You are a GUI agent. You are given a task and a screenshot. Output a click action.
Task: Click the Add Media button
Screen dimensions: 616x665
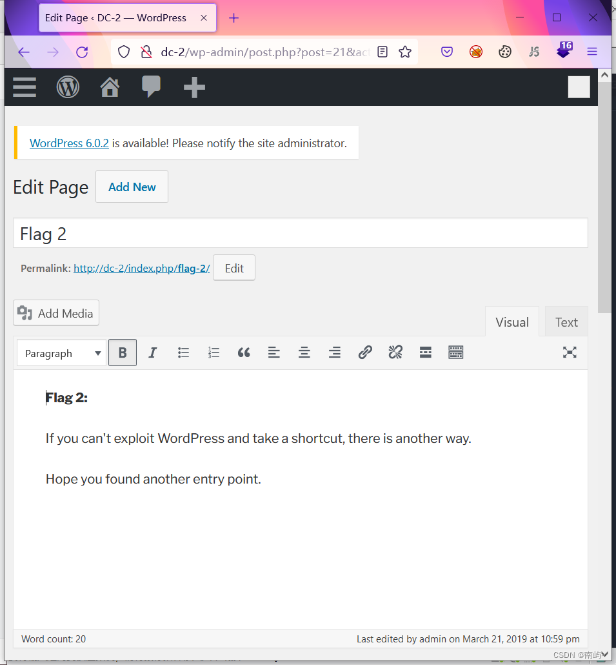point(56,313)
